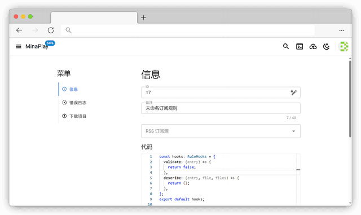Toggle dark mode moon icon
Screen dimensions: 361x215
pyautogui.click(x=326, y=46)
